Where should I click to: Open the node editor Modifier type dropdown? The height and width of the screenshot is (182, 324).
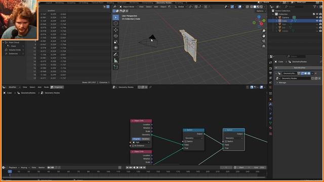pos(14,87)
